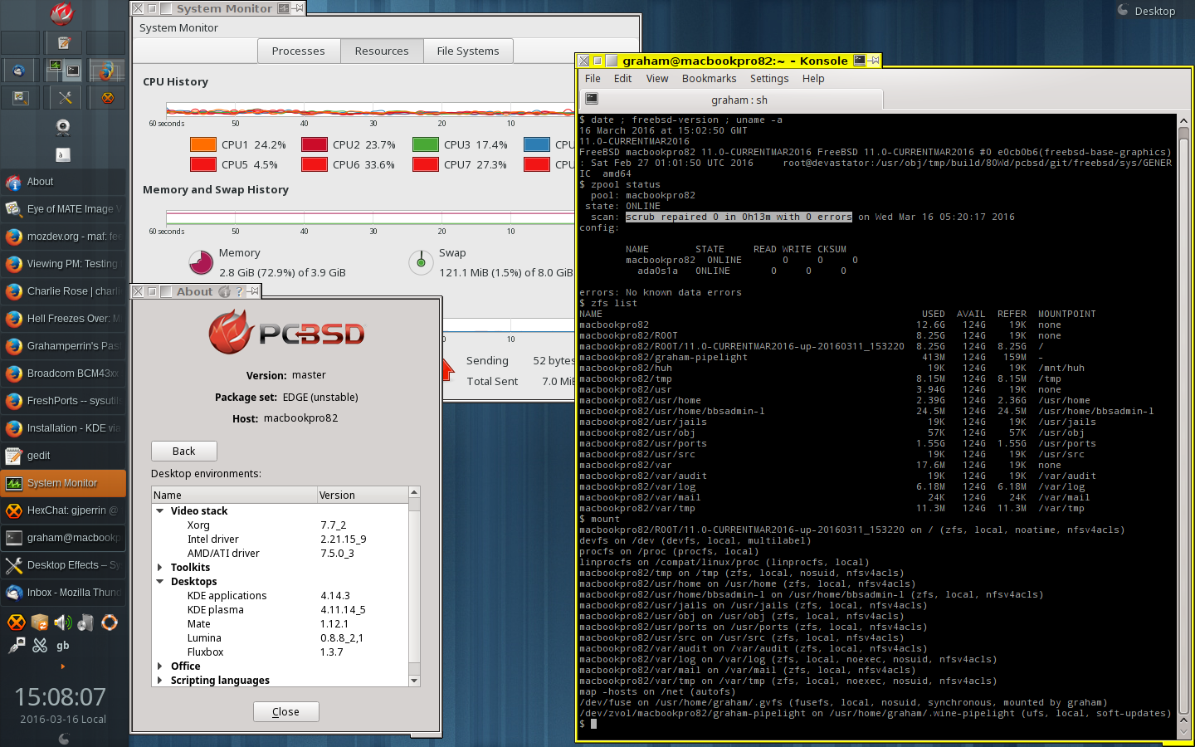Change the CPU6 color swatch
Viewport: 1195px width, 747px height.
tap(315, 164)
